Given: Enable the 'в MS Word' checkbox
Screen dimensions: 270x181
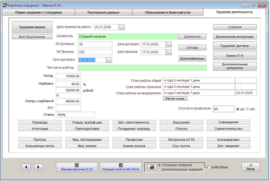Looking at the screenshot, I should tap(209, 167).
